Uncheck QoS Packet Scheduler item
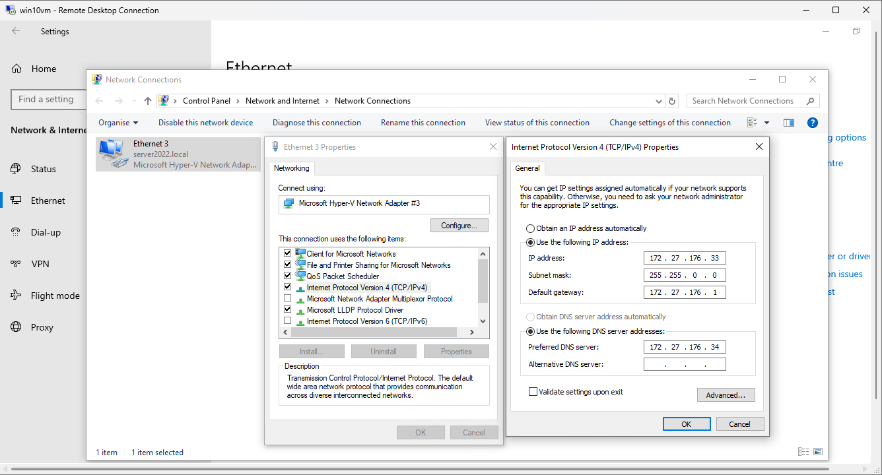 tap(287, 276)
